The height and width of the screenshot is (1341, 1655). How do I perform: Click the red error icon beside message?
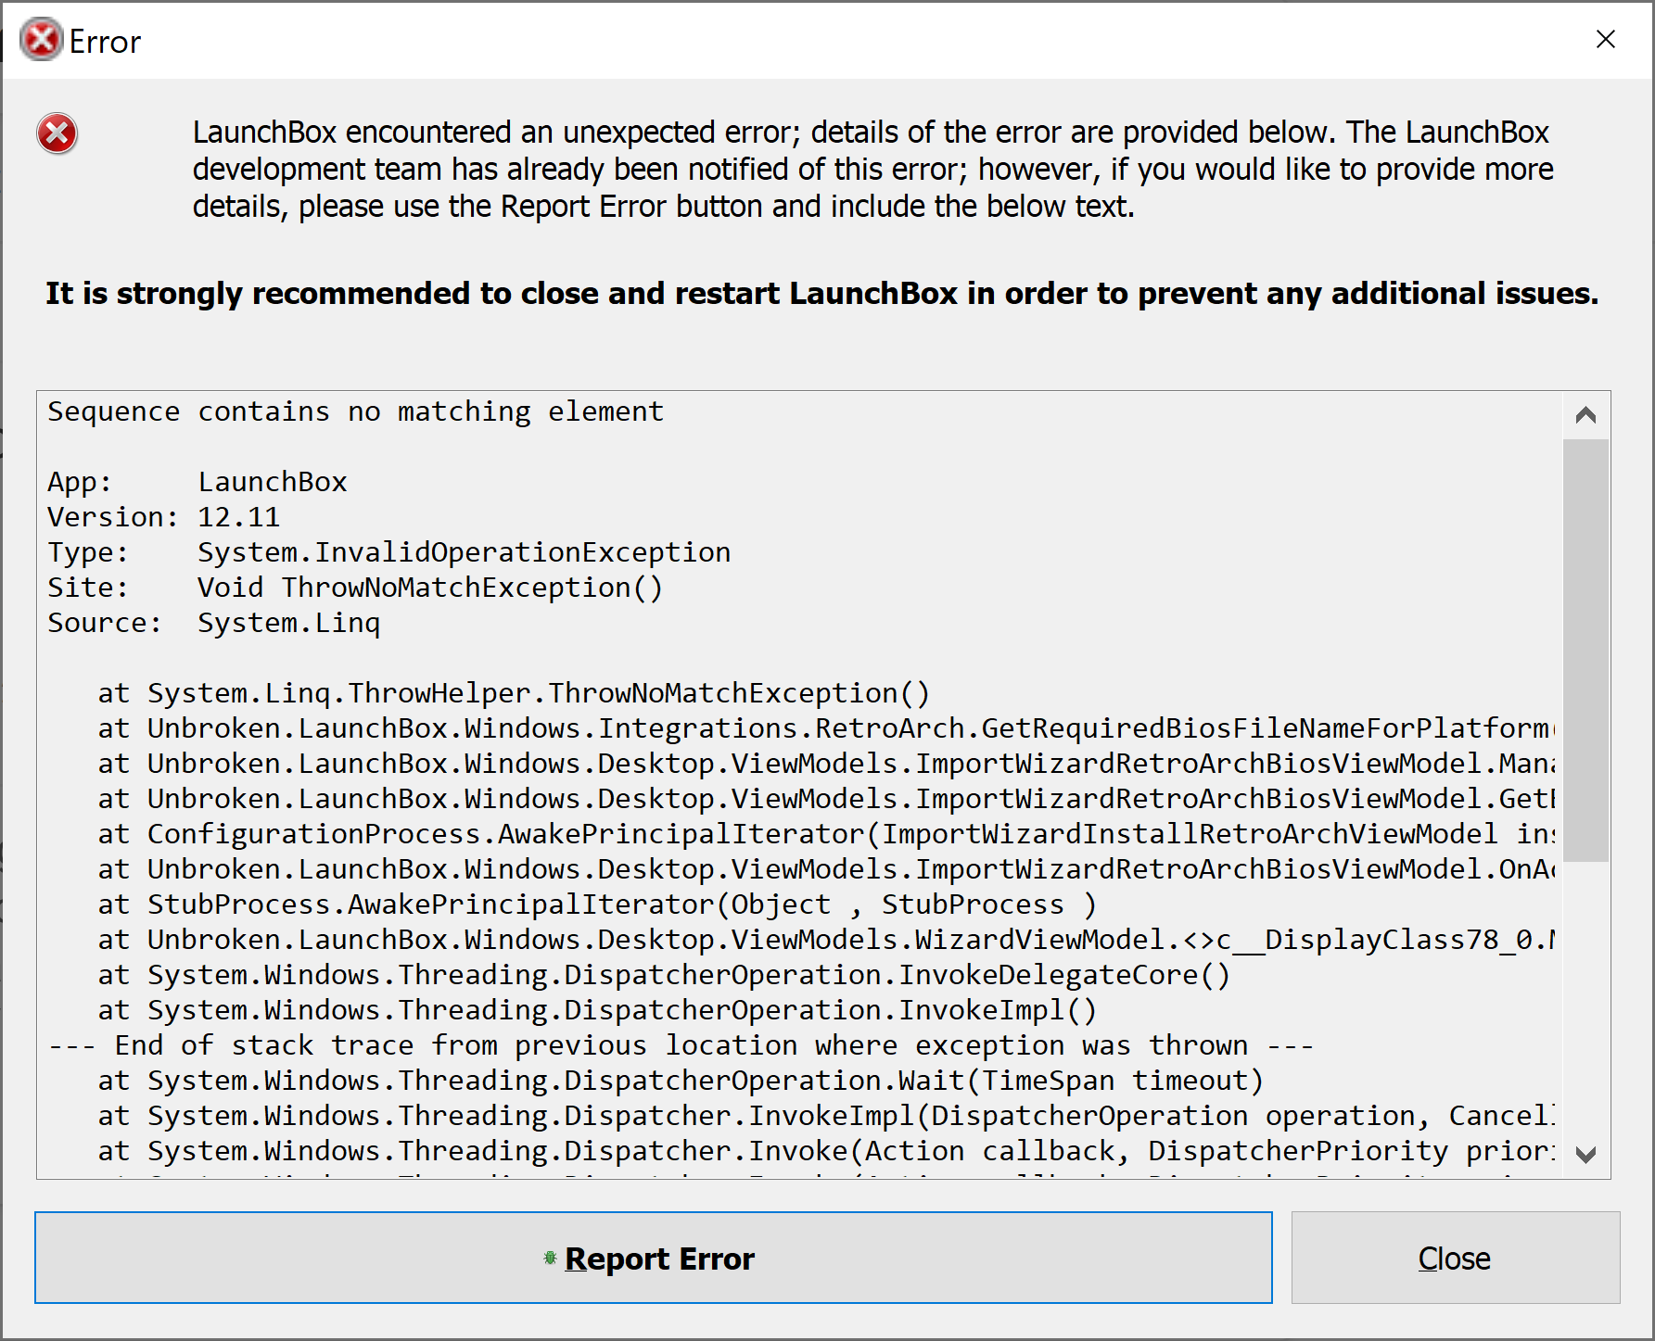point(57,134)
